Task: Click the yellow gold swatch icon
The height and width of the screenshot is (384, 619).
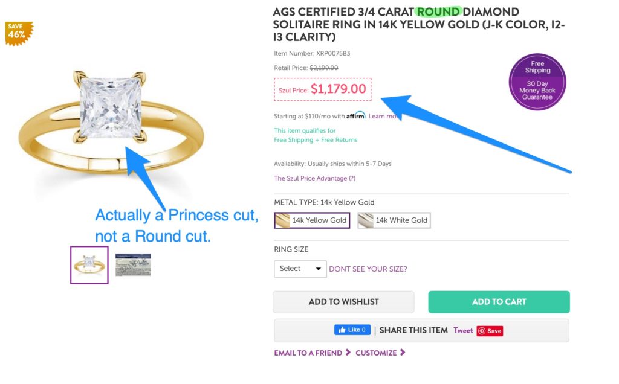Action: coord(283,220)
